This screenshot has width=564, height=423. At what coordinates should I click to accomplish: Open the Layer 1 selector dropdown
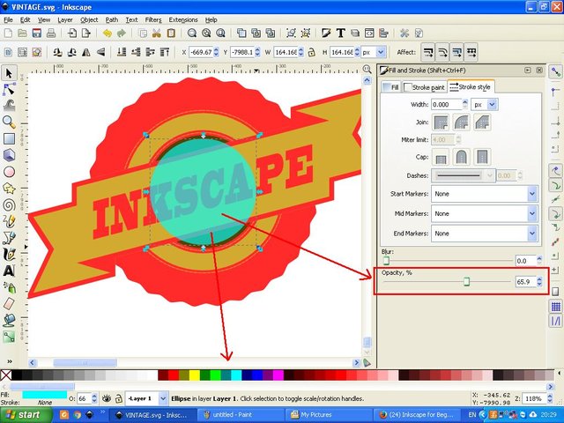pos(147,398)
